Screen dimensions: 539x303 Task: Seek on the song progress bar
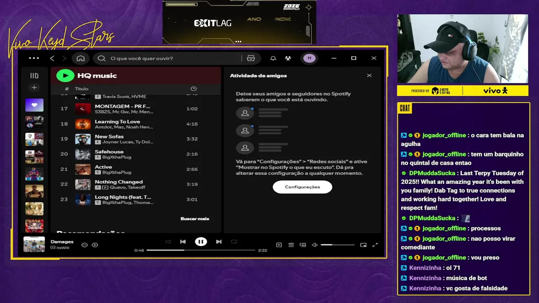point(201,250)
